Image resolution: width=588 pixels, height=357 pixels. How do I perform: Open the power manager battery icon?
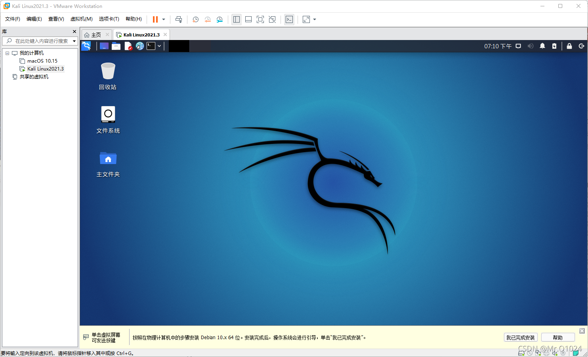click(554, 46)
